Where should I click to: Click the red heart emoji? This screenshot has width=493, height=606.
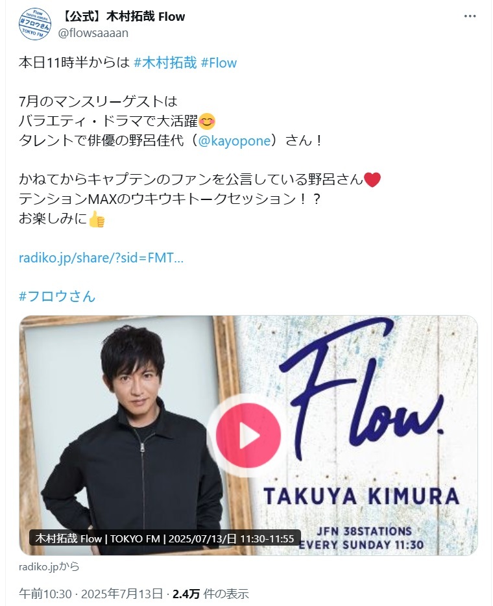pyautogui.click(x=372, y=180)
